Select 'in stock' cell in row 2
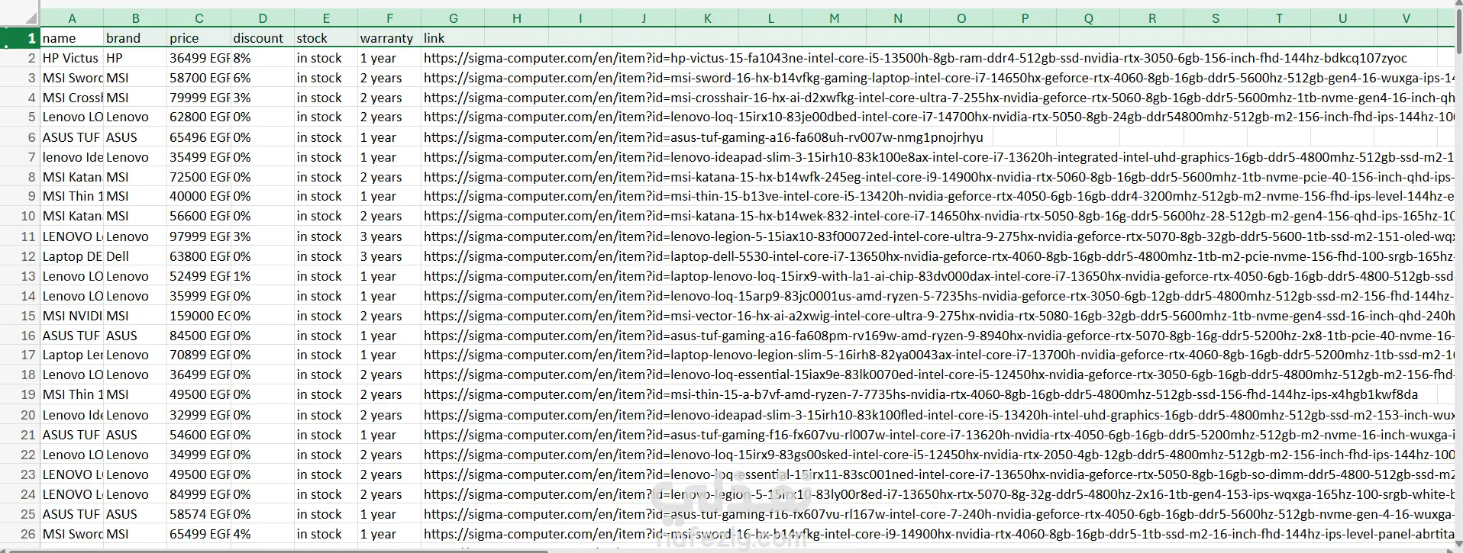The image size is (1463, 553). coord(326,58)
